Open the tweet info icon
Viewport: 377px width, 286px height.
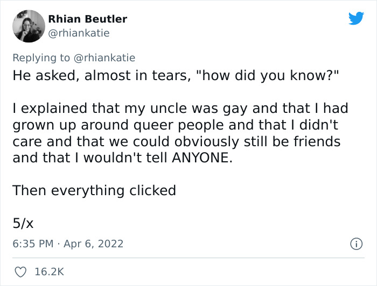tap(355, 244)
